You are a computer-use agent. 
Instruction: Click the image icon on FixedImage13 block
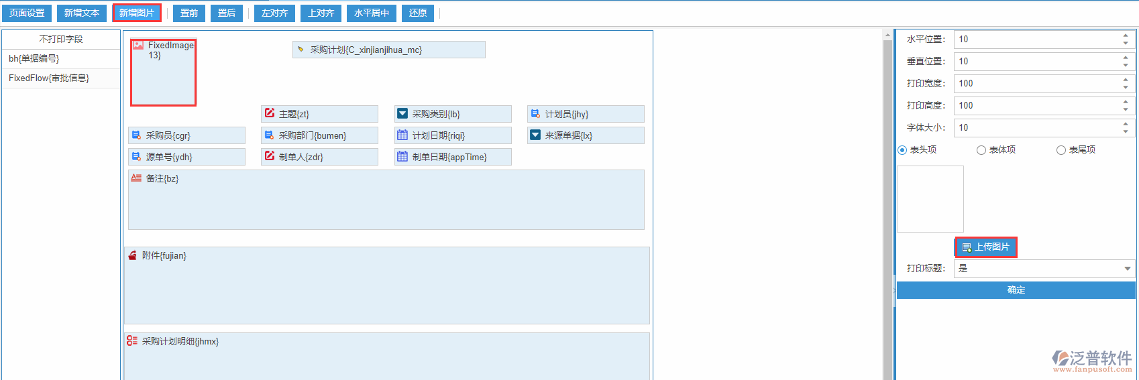click(x=138, y=45)
